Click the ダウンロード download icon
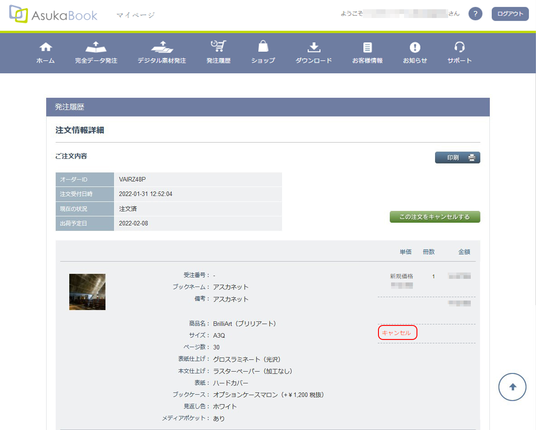The height and width of the screenshot is (430, 536). pyautogui.click(x=314, y=47)
